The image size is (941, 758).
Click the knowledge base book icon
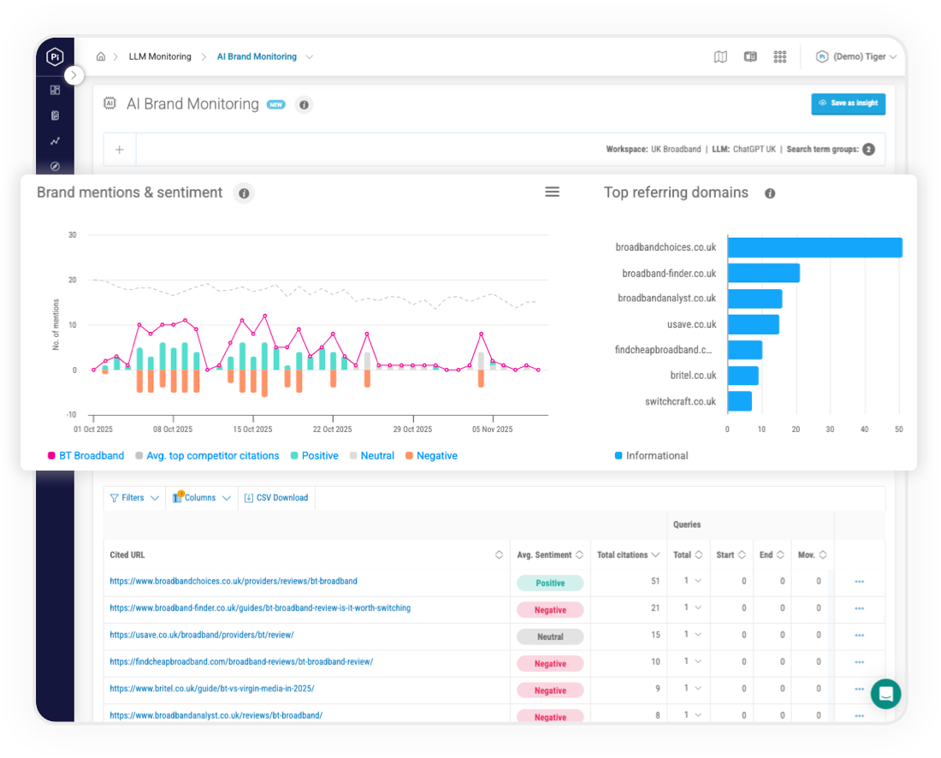[x=750, y=56]
